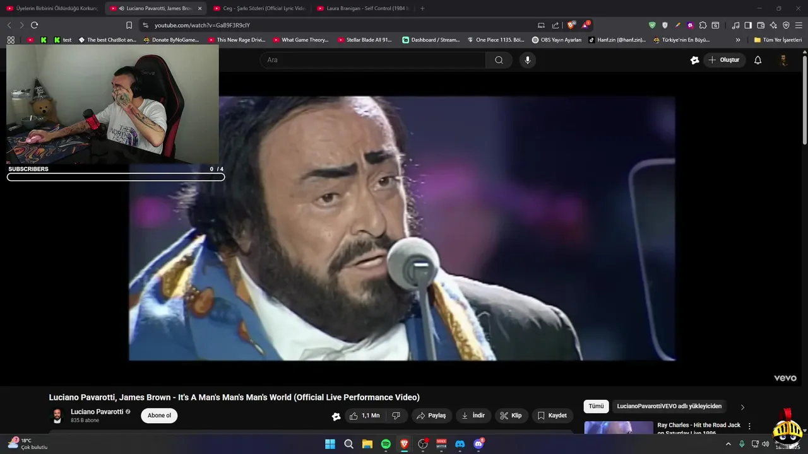Save the video with Kaydet button
This screenshot has height=454, width=808.
click(552, 416)
